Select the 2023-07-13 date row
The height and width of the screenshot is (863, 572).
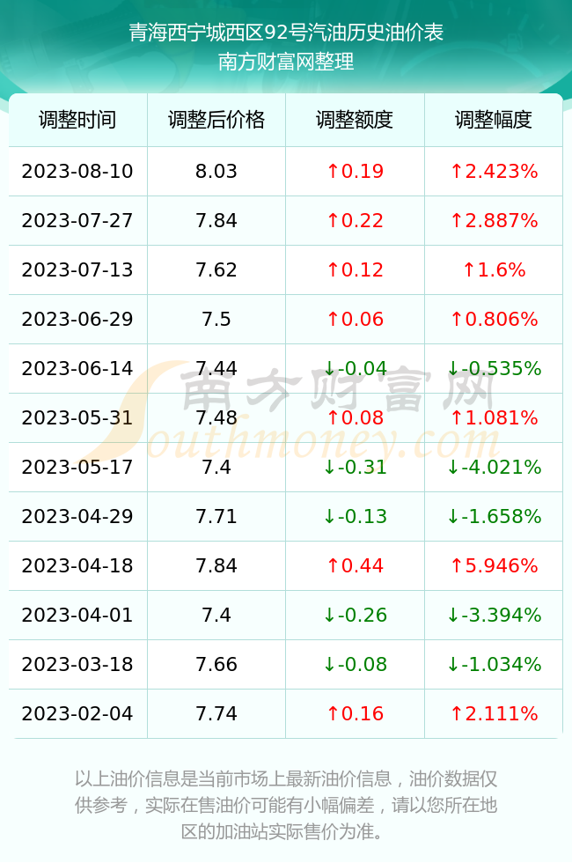point(285,269)
